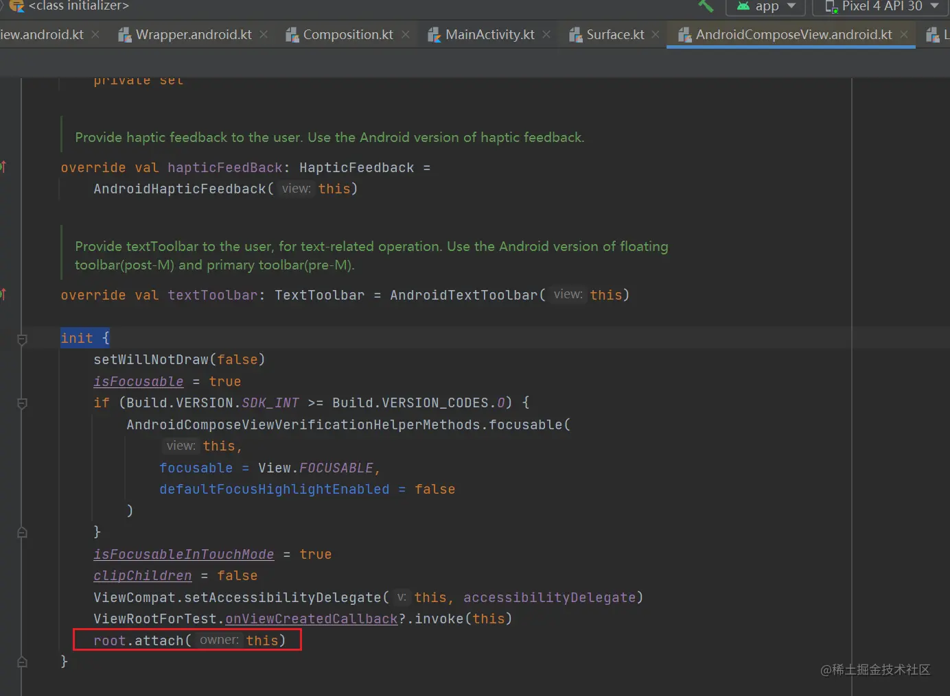Switch to the MainActivity.kt tab
Screen dimensions: 950x696
click(x=490, y=34)
